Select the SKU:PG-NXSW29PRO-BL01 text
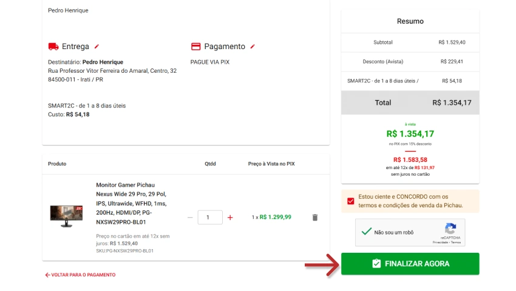This screenshot has width=516, height=291. click(124, 251)
